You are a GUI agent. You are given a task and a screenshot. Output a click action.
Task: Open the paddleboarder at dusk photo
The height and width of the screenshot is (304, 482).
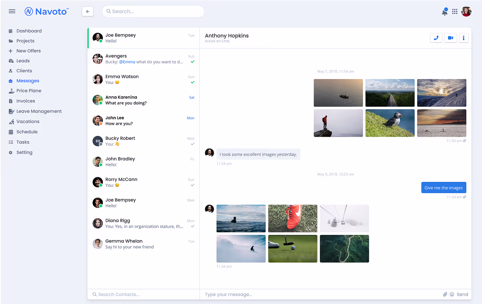click(442, 123)
